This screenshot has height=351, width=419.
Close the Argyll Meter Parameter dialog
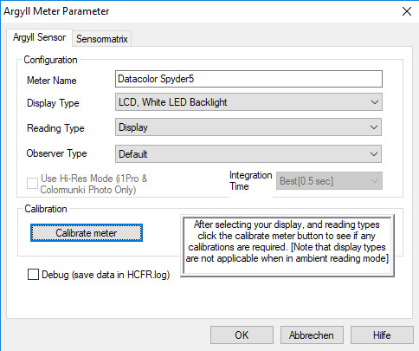tap(407, 11)
